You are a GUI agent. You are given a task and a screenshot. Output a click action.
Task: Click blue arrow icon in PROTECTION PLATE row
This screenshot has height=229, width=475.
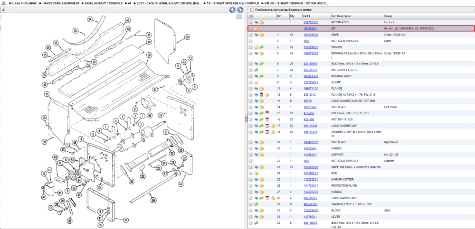[x=256, y=186]
